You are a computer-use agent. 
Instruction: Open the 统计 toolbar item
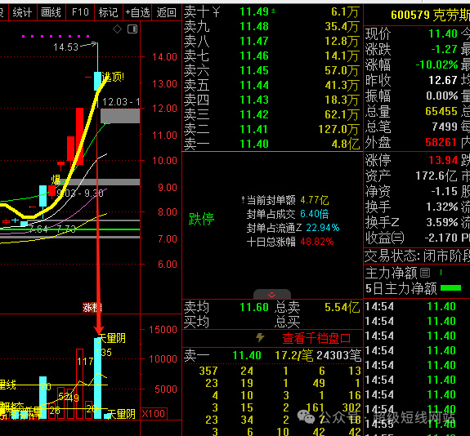(23, 12)
